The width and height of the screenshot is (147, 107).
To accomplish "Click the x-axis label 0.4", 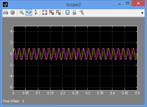I will coord(112,93).
